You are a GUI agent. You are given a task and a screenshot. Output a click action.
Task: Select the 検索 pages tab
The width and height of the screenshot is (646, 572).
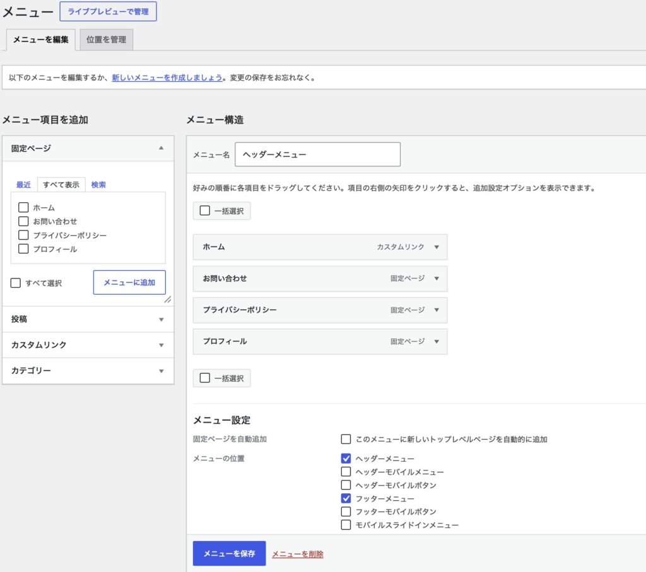click(98, 185)
